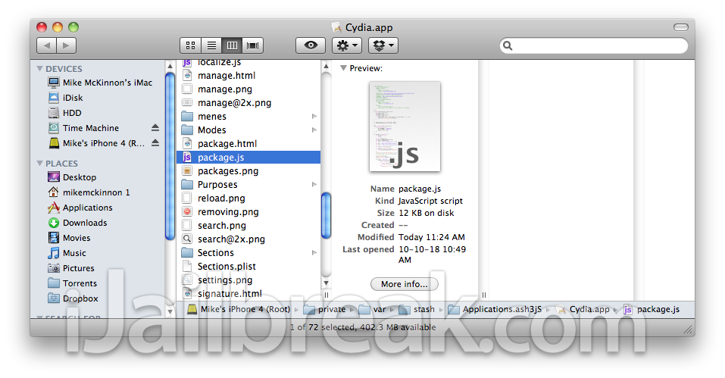Switch to column view

pos(232,45)
